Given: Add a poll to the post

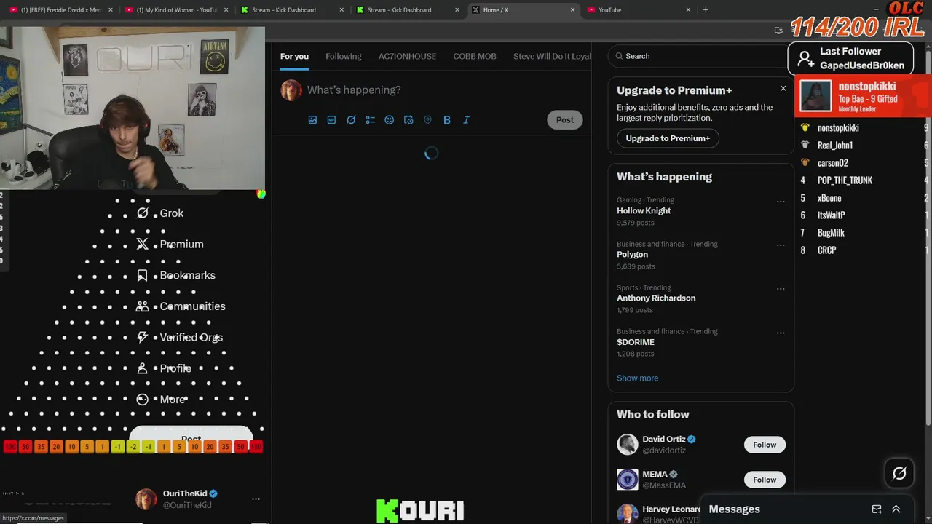Looking at the screenshot, I should [x=370, y=120].
